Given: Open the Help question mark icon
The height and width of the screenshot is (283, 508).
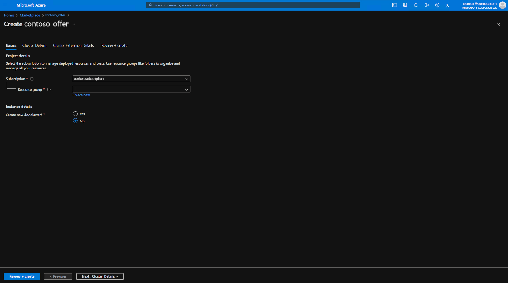Looking at the screenshot, I should (437, 5).
